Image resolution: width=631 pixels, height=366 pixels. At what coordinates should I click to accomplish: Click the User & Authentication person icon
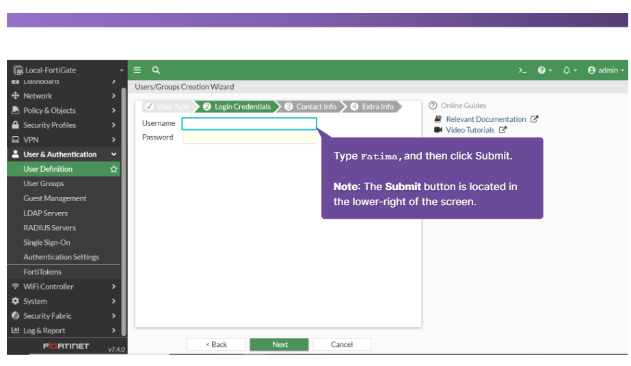click(x=15, y=154)
